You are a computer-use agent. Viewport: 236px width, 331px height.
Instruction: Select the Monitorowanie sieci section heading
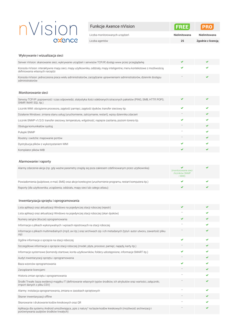[x=33, y=93]
